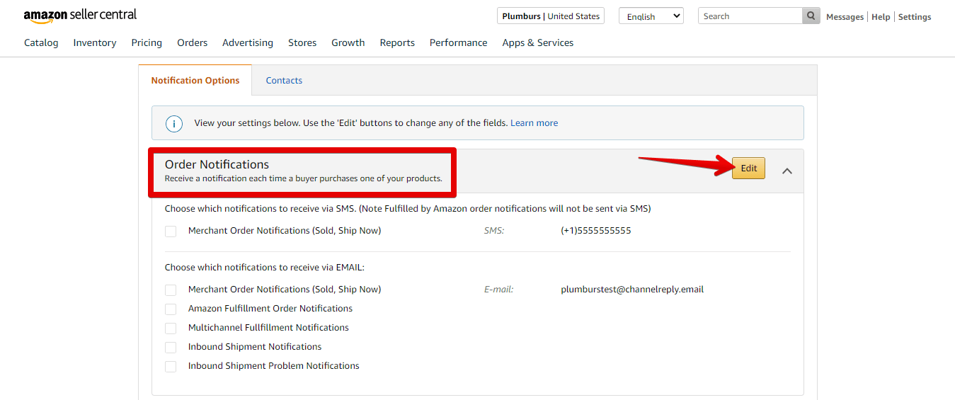This screenshot has height=400, width=955.
Task: Open the Plumburs United States account switcher
Action: 551,16
